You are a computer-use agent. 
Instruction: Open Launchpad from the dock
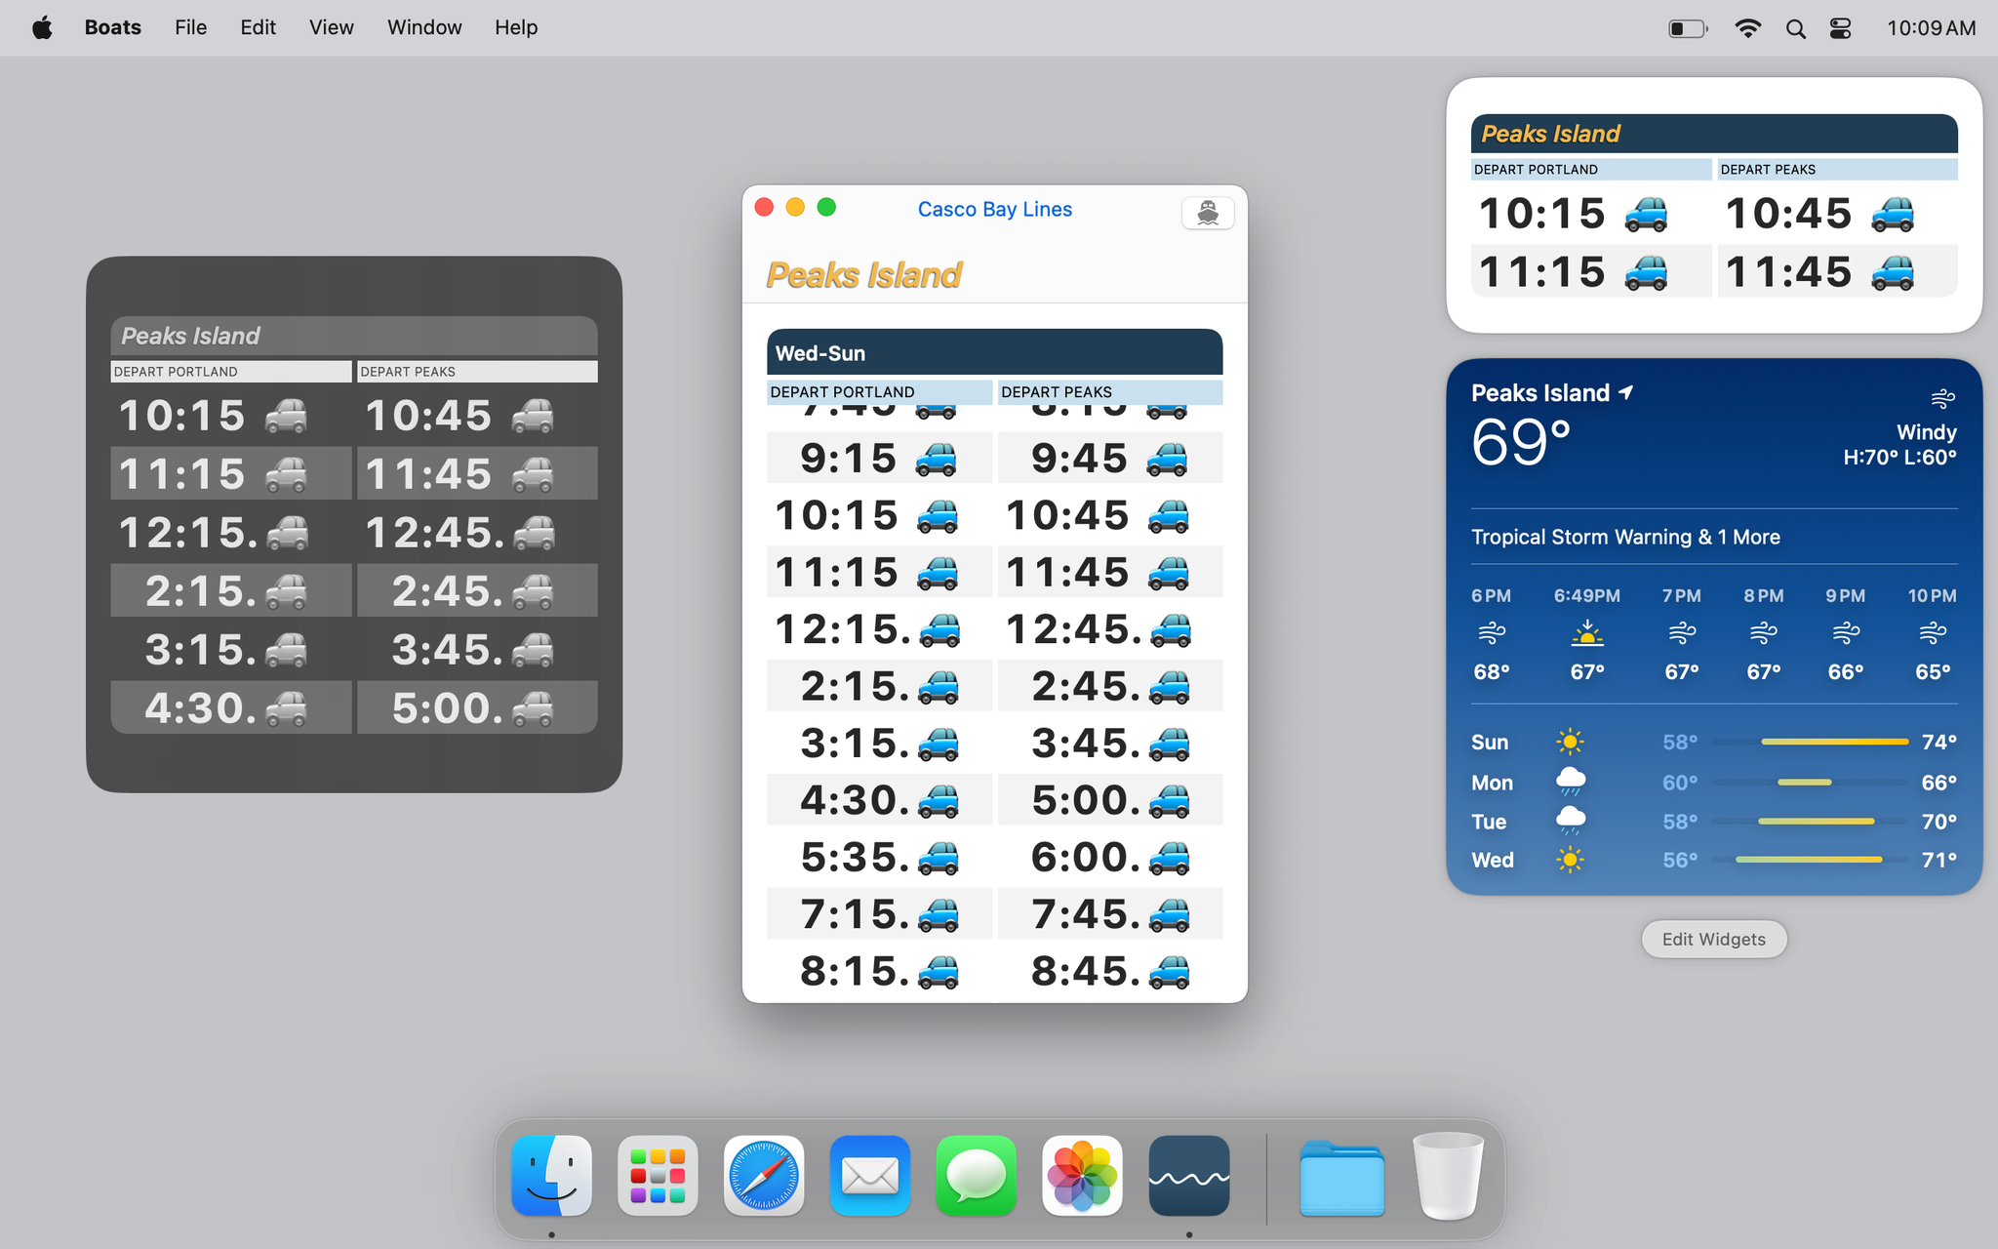tap(658, 1175)
